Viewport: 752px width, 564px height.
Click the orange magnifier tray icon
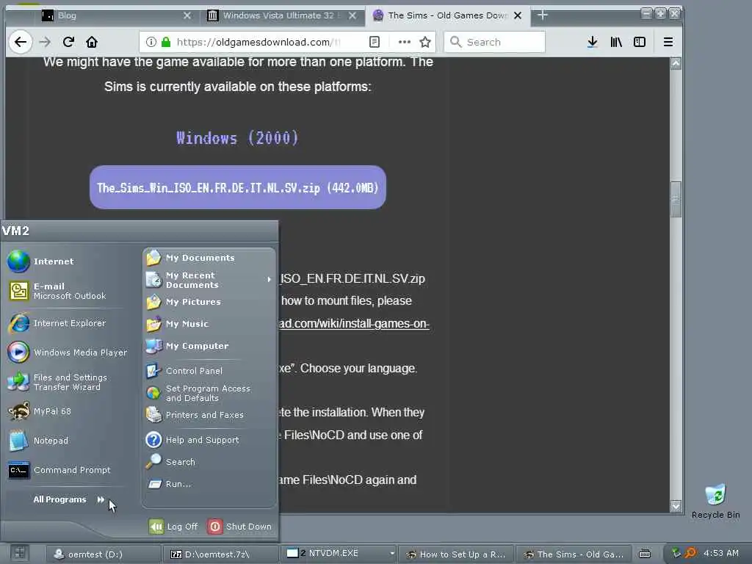pos(690,554)
